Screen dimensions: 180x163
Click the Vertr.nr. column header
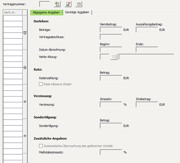coord(13,13)
